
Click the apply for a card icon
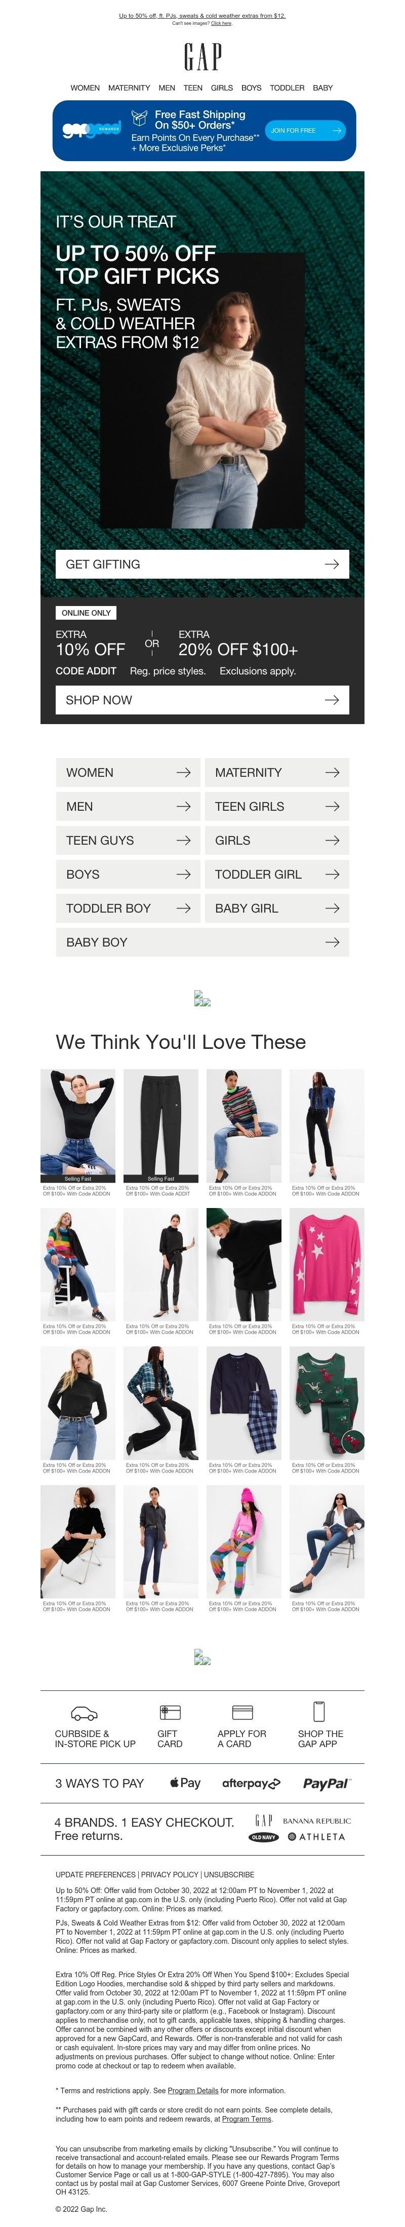click(242, 1713)
